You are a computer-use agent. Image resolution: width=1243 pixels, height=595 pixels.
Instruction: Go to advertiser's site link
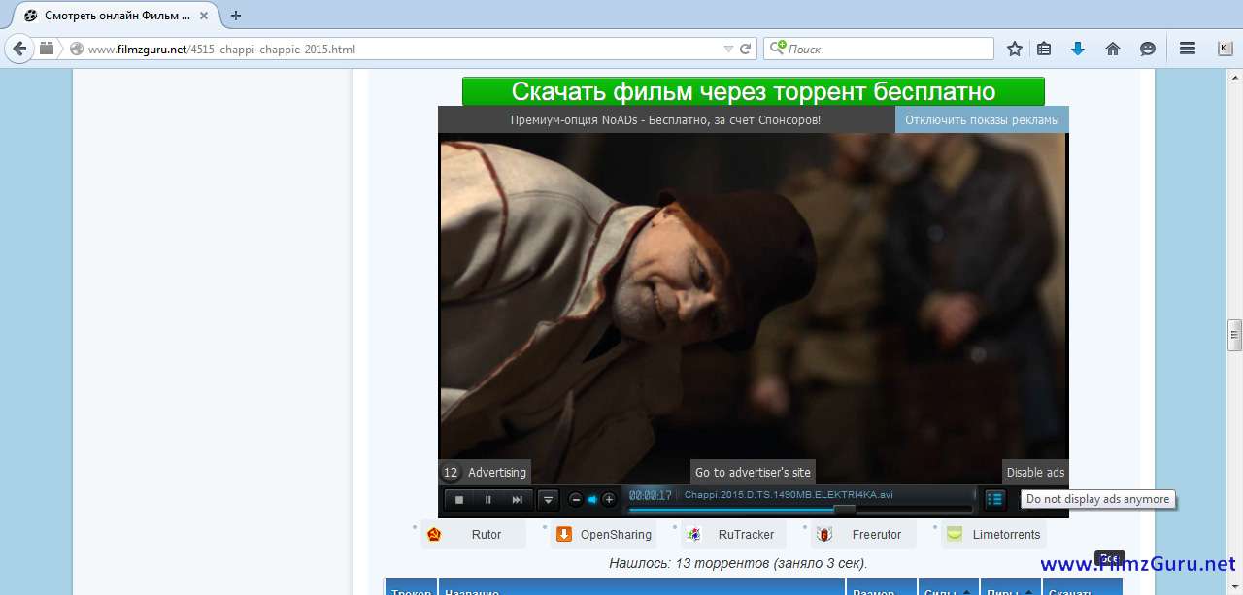(753, 473)
